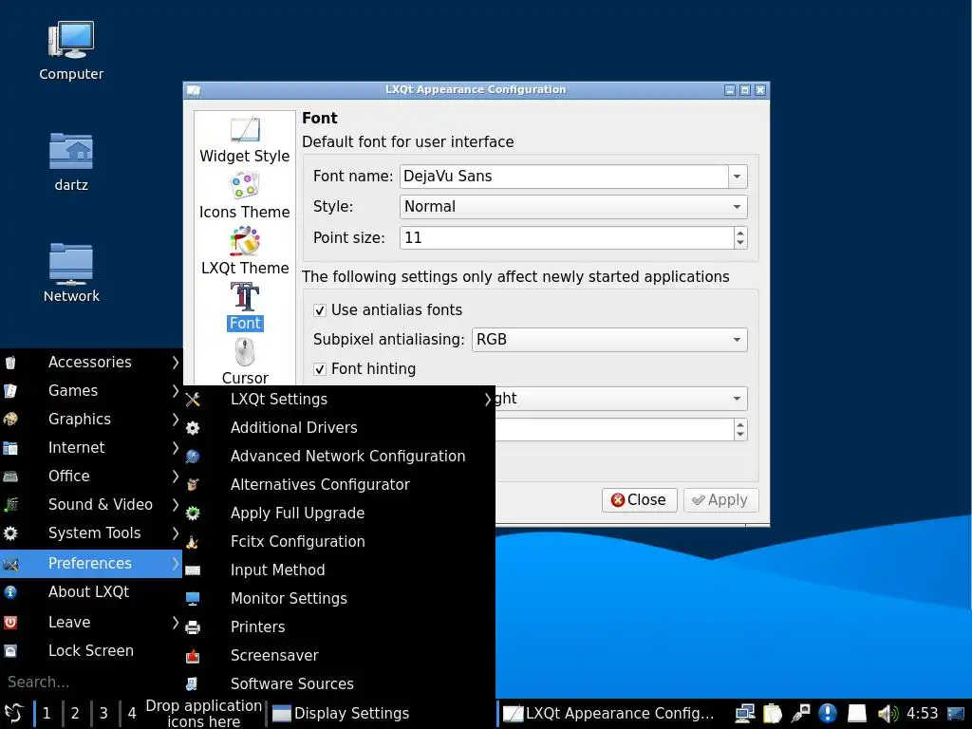Screen dimensions: 972x729
Task: Click the About LXQt info icon
Action: 10,592
